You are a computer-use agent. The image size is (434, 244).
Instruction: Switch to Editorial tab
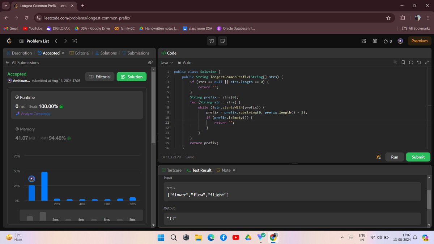tap(79, 53)
